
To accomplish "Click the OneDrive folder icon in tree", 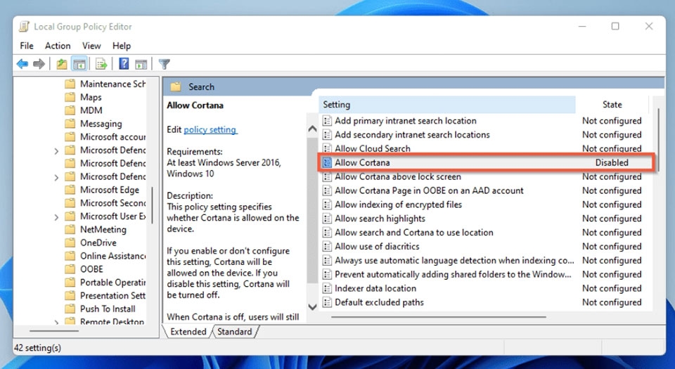I will (x=70, y=242).
